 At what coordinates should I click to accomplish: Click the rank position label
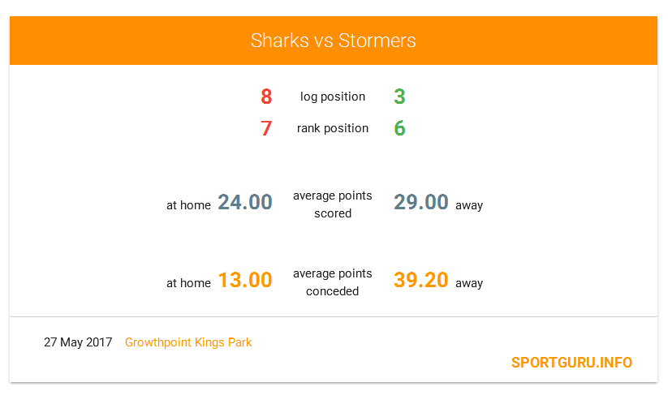pos(333,128)
